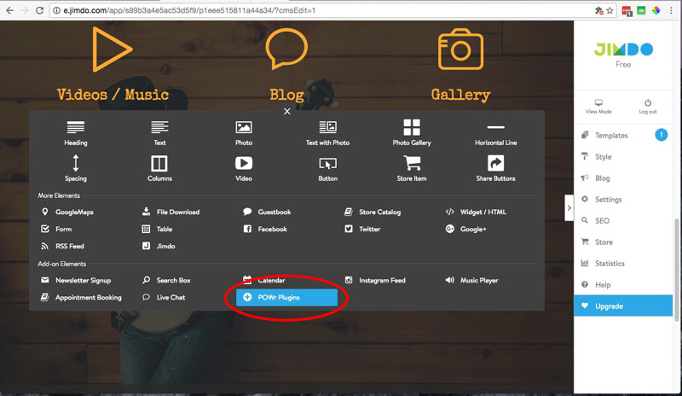
Task: Add a Google+ element
Action: tap(465, 229)
